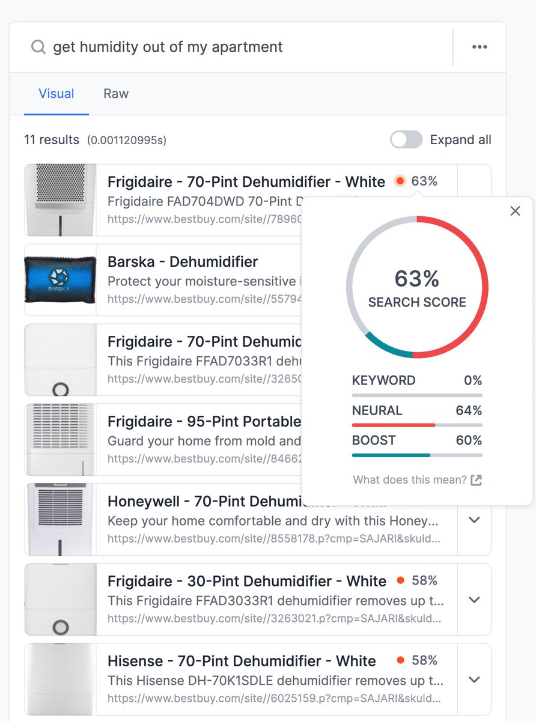The height and width of the screenshot is (721, 536).
Task: Click the score dot on Frigidaire 30-Pint result
Action: (401, 580)
